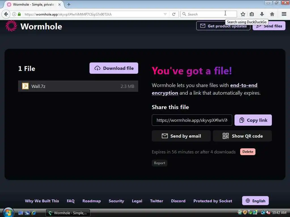Click Show Desktop quick launch icon

(x=20, y=213)
